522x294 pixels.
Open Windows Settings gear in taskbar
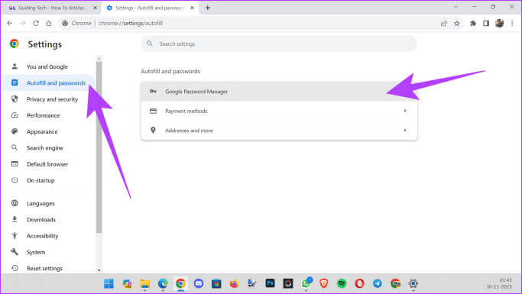pos(413,283)
